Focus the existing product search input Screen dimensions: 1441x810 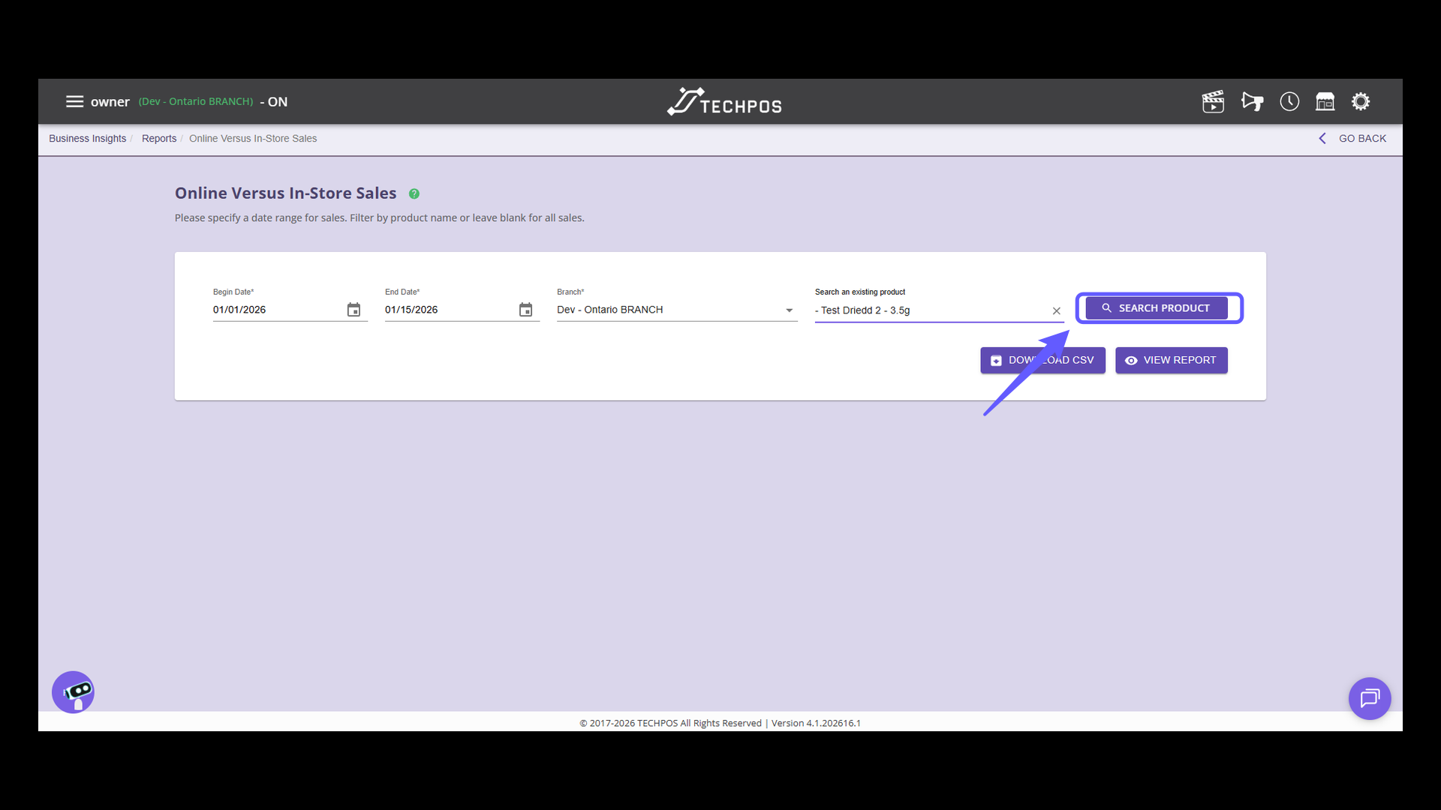pos(931,310)
